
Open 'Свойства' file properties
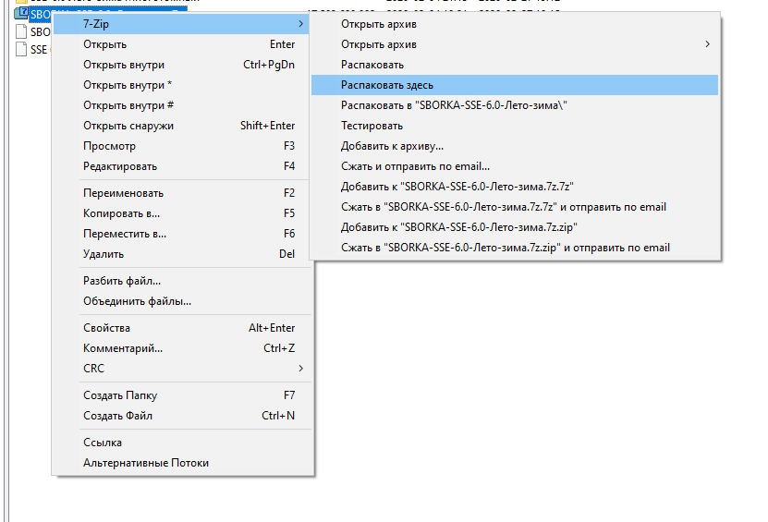point(106,328)
